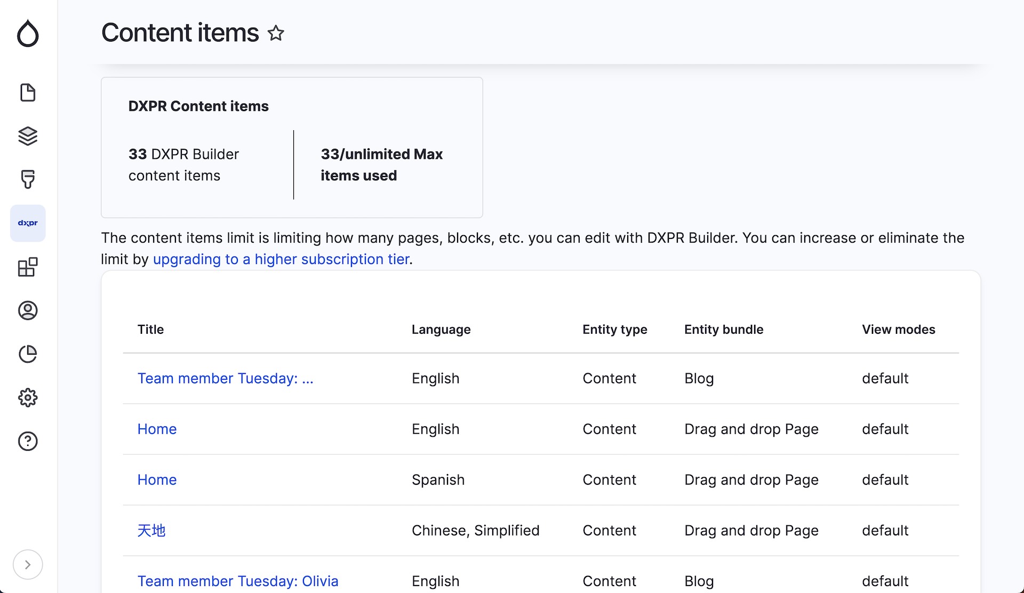Open the Help question mark icon
Screen dimensions: 1024x593
28,441
